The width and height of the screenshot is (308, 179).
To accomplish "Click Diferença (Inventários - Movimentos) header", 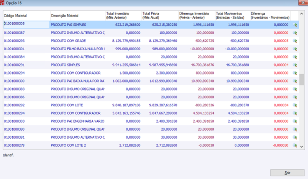I will 270,16.
